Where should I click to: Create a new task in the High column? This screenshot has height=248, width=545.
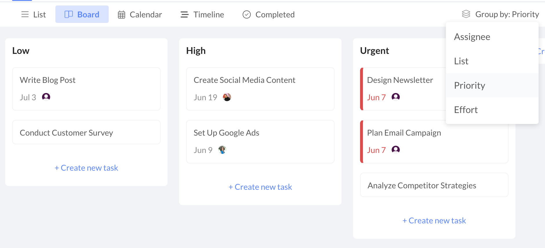click(x=260, y=187)
